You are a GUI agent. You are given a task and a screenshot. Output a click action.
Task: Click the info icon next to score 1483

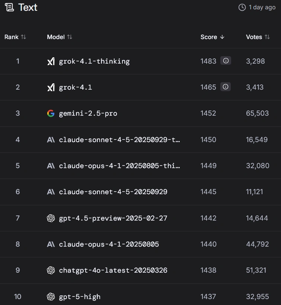pyautogui.click(x=226, y=61)
